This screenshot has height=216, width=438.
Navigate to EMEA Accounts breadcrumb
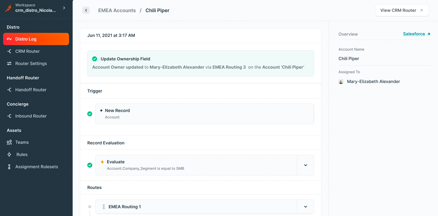click(x=117, y=10)
